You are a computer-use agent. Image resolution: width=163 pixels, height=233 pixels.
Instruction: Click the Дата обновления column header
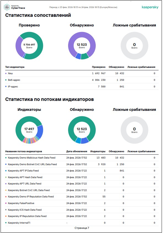(77, 151)
